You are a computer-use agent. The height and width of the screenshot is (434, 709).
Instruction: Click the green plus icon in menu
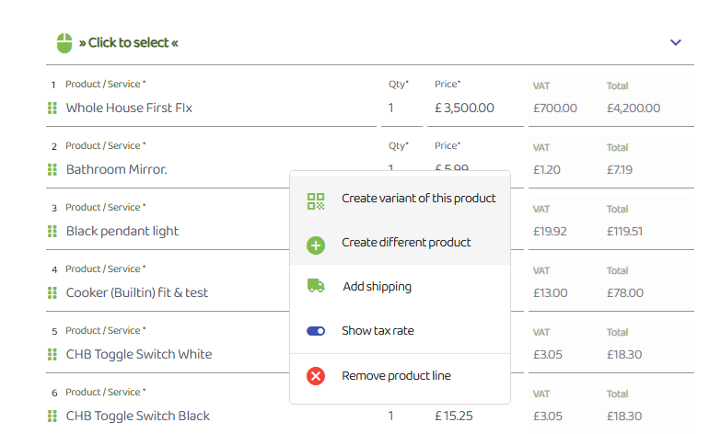click(316, 246)
